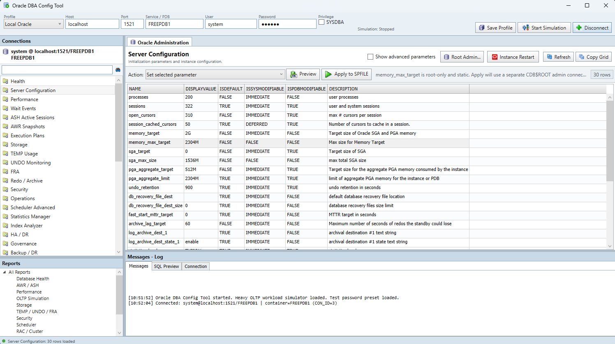Image resolution: width=615 pixels, height=344 pixels.
Task: Click the Backup / DR folder icon
Action: pos(5,252)
